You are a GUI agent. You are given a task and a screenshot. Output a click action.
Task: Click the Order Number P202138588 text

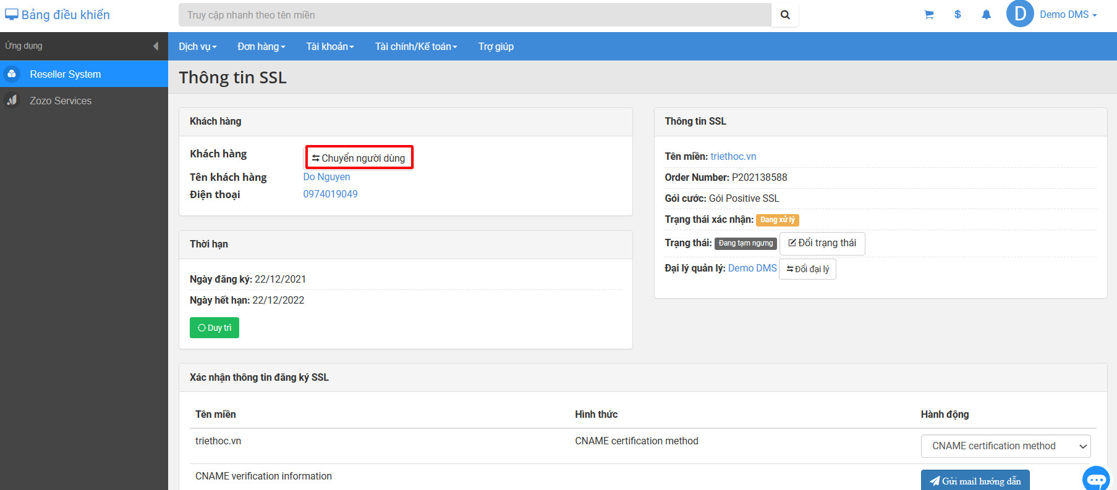click(726, 177)
